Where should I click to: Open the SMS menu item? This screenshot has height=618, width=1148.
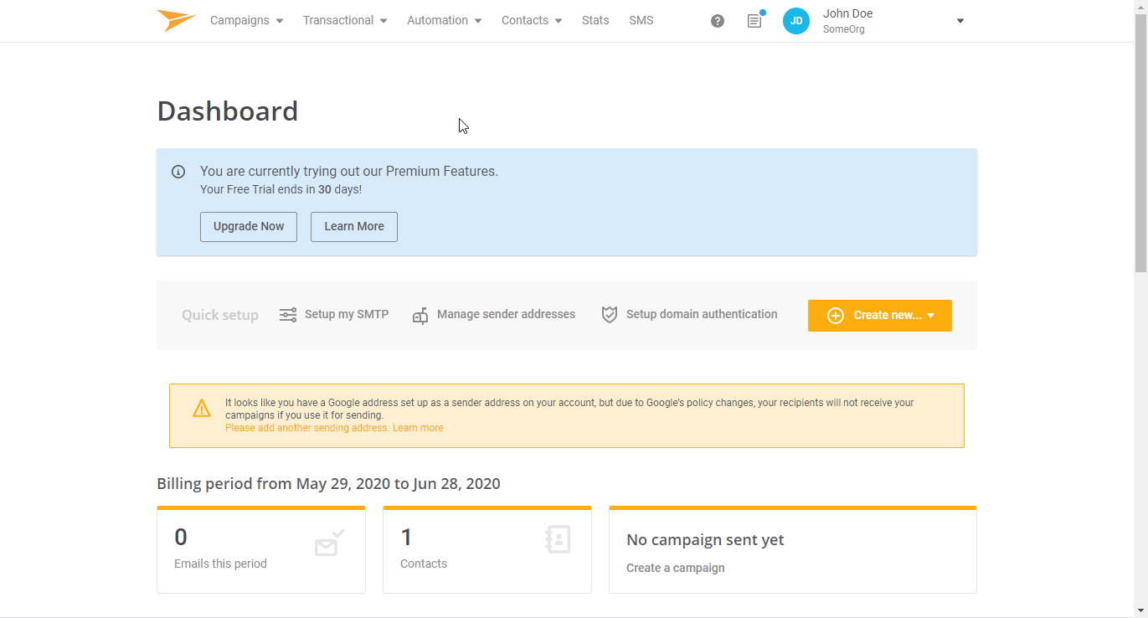[641, 20]
